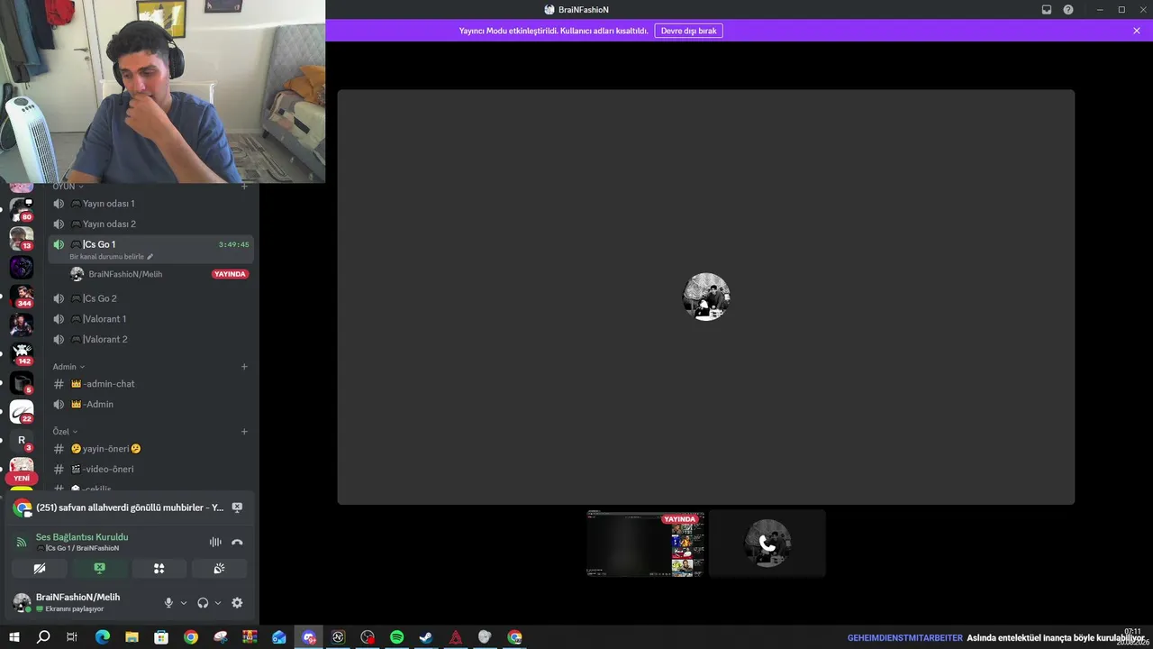Screen dimensions: 1153x649
Task: Join the Cs Go 2 voice channel
Action: point(150,298)
